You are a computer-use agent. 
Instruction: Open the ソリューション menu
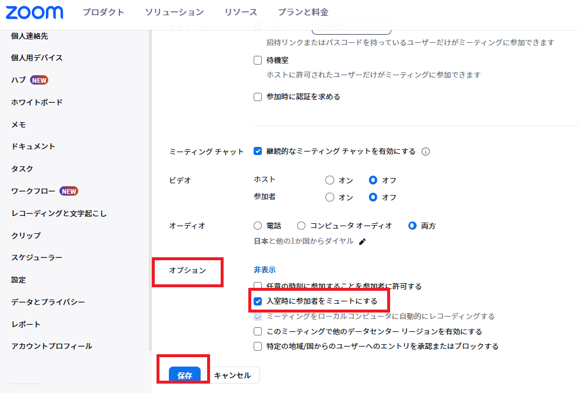coord(174,12)
